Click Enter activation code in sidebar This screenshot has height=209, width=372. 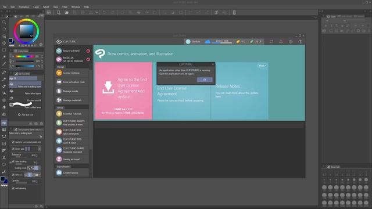(x=72, y=82)
